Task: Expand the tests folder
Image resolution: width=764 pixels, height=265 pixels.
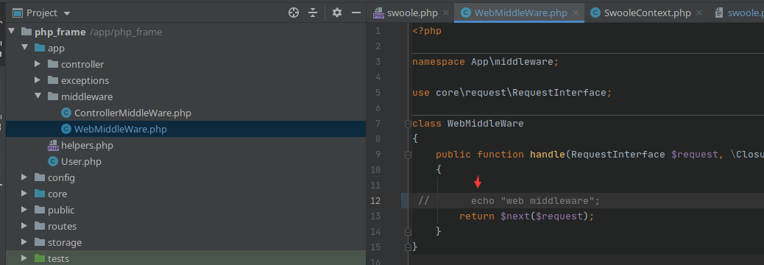Action: (x=25, y=258)
